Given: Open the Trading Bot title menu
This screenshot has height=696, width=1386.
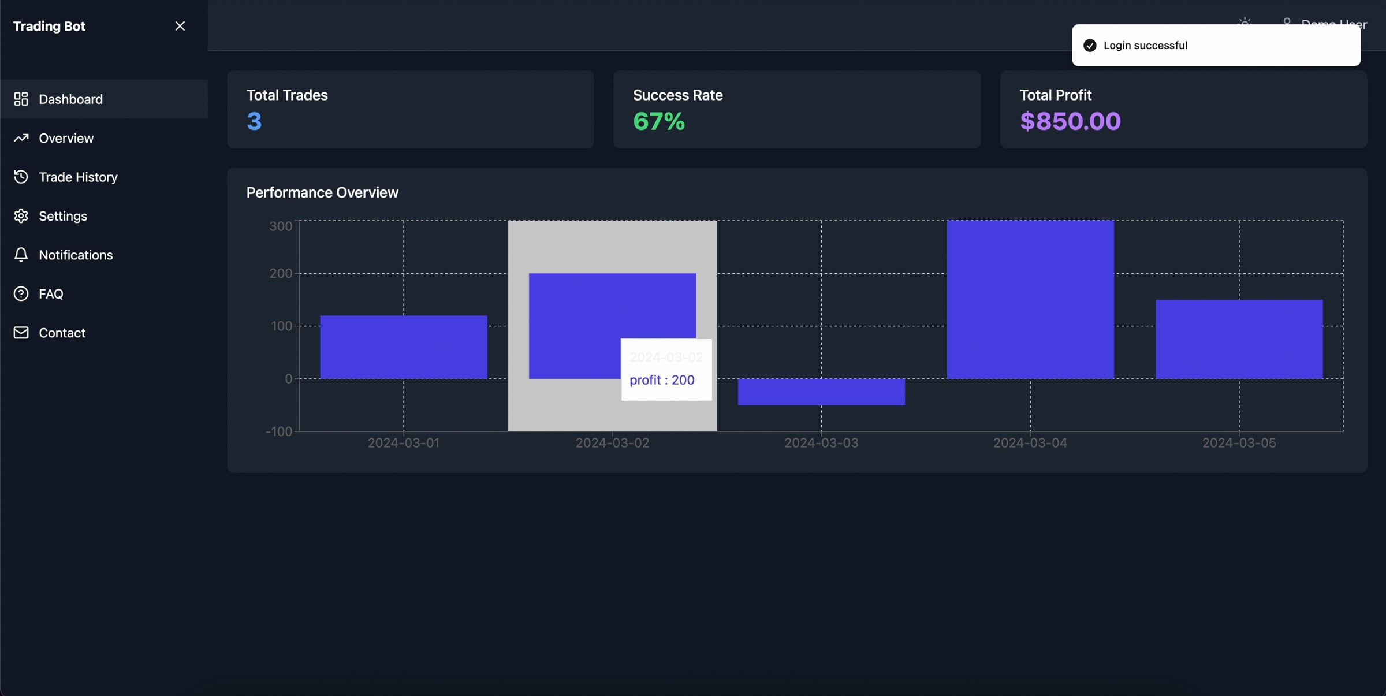Looking at the screenshot, I should 49,25.
